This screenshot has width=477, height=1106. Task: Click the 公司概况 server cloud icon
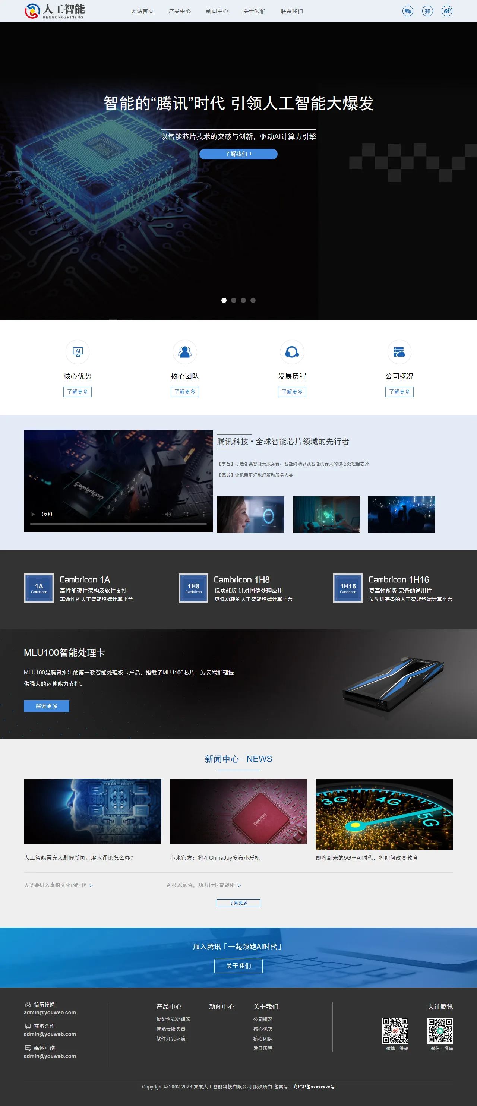(400, 352)
